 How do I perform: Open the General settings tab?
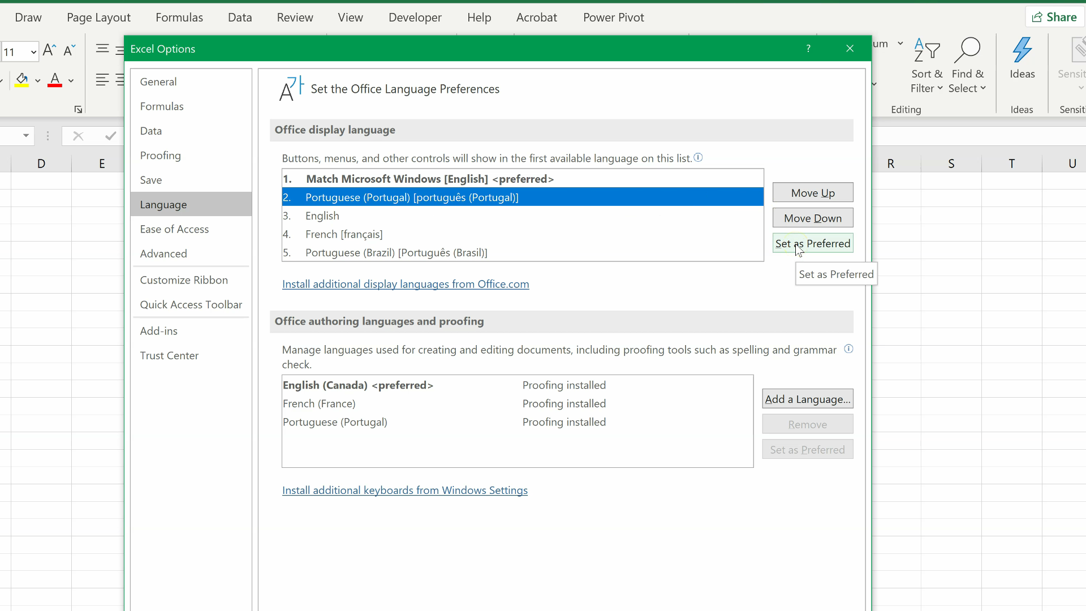[159, 81]
